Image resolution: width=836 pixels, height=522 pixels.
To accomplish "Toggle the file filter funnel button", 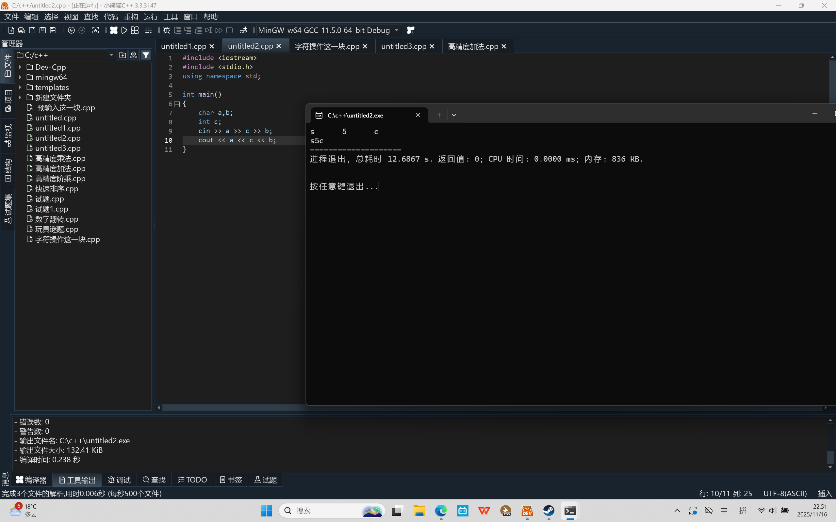I will tap(146, 55).
